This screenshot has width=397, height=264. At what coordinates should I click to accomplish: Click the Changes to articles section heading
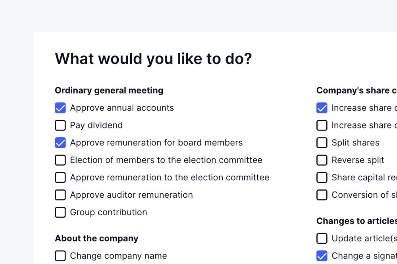tap(356, 221)
